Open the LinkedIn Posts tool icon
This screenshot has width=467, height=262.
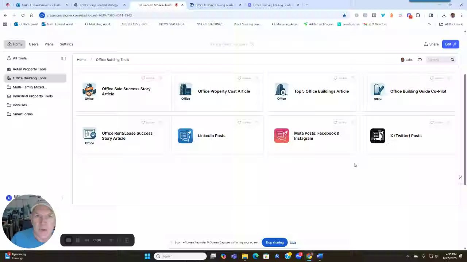tap(185, 136)
